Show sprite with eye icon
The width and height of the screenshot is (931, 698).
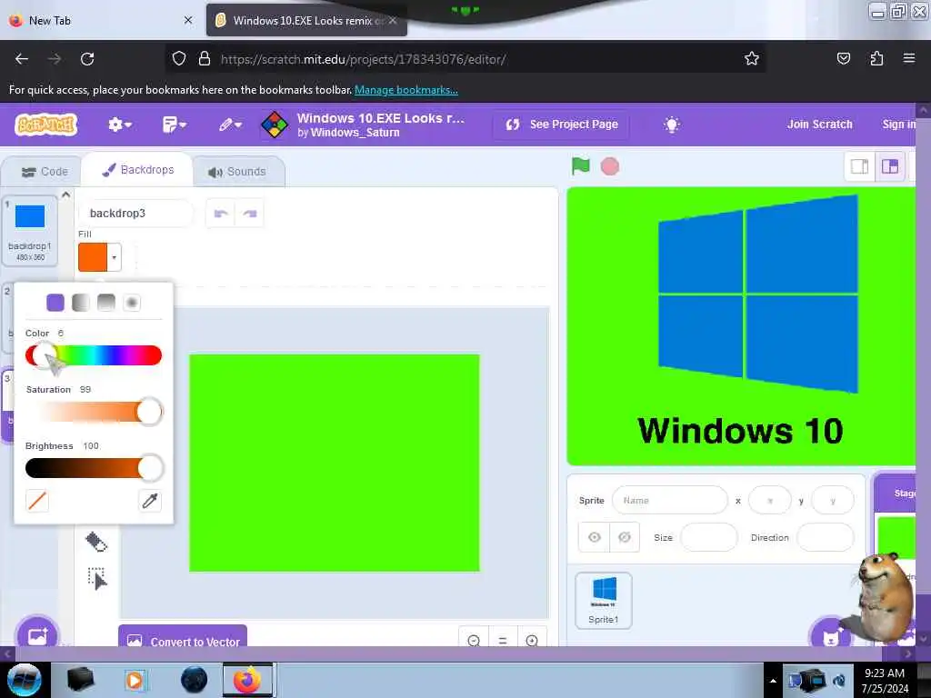[595, 537]
